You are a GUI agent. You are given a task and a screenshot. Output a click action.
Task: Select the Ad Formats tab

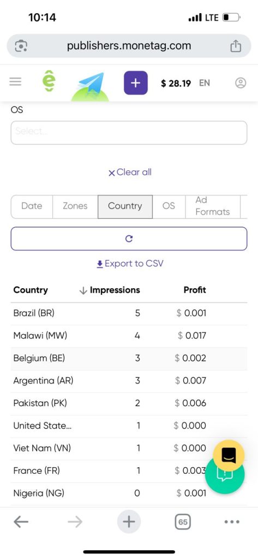(x=213, y=206)
